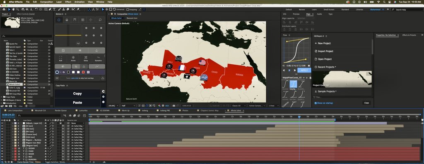Expand the Copy Pasta folder in Project
Viewport: 424px width, 164px height.
coord(2,97)
